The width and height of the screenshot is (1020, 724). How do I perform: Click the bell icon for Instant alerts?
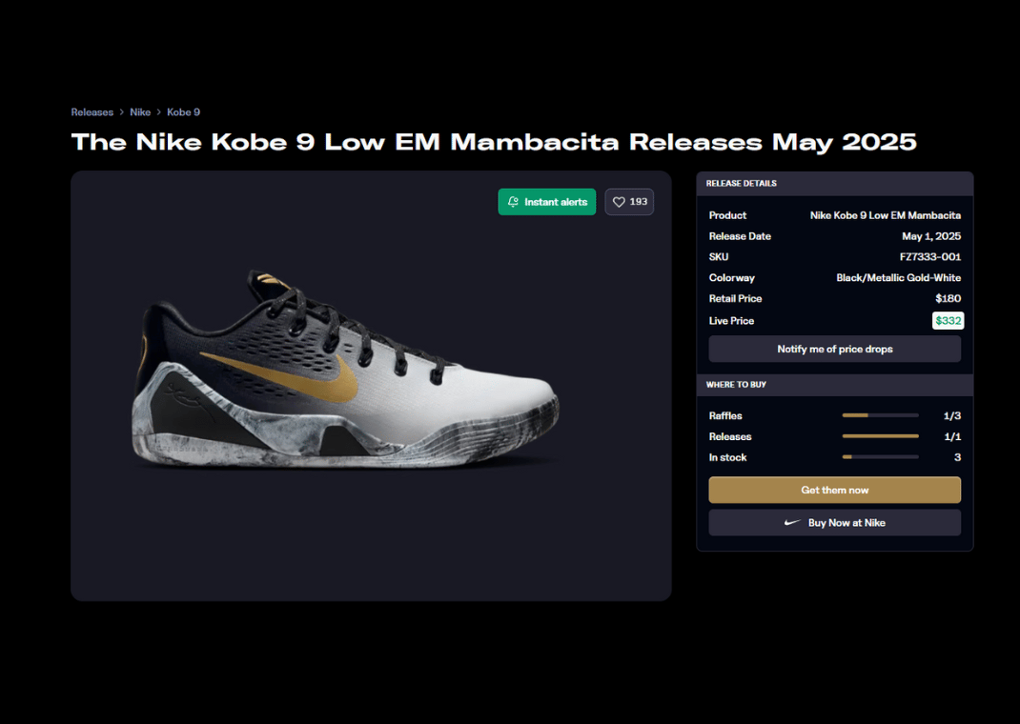coord(513,202)
